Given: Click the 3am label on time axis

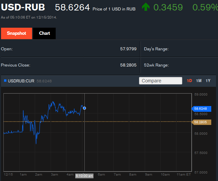Looking at the screenshot, I should [x=54, y=175].
